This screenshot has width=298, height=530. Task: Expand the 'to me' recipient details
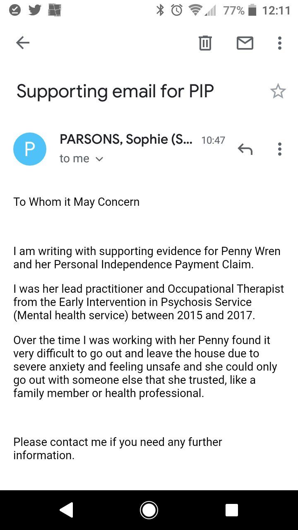(75, 158)
